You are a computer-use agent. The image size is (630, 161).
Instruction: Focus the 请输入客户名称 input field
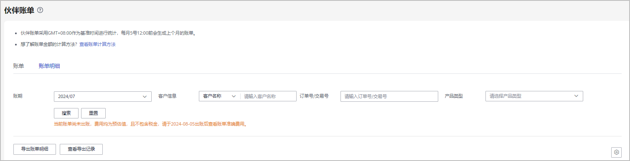(268, 96)
